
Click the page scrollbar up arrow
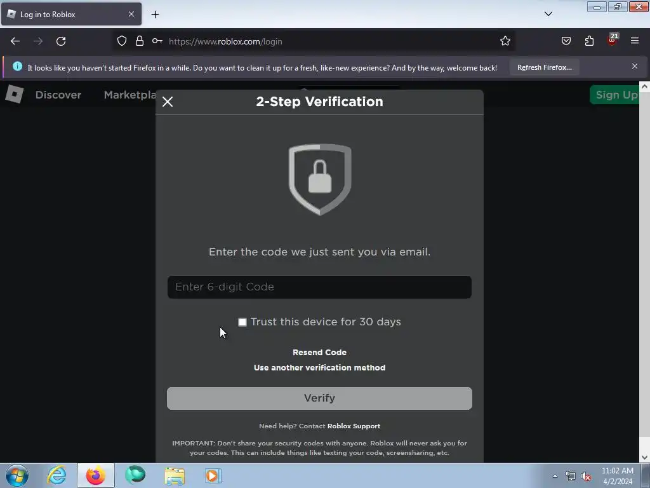tap(644, 86)
